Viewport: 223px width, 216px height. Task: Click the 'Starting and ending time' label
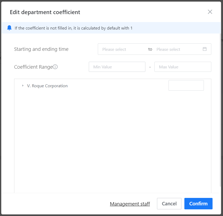[41, 49]
